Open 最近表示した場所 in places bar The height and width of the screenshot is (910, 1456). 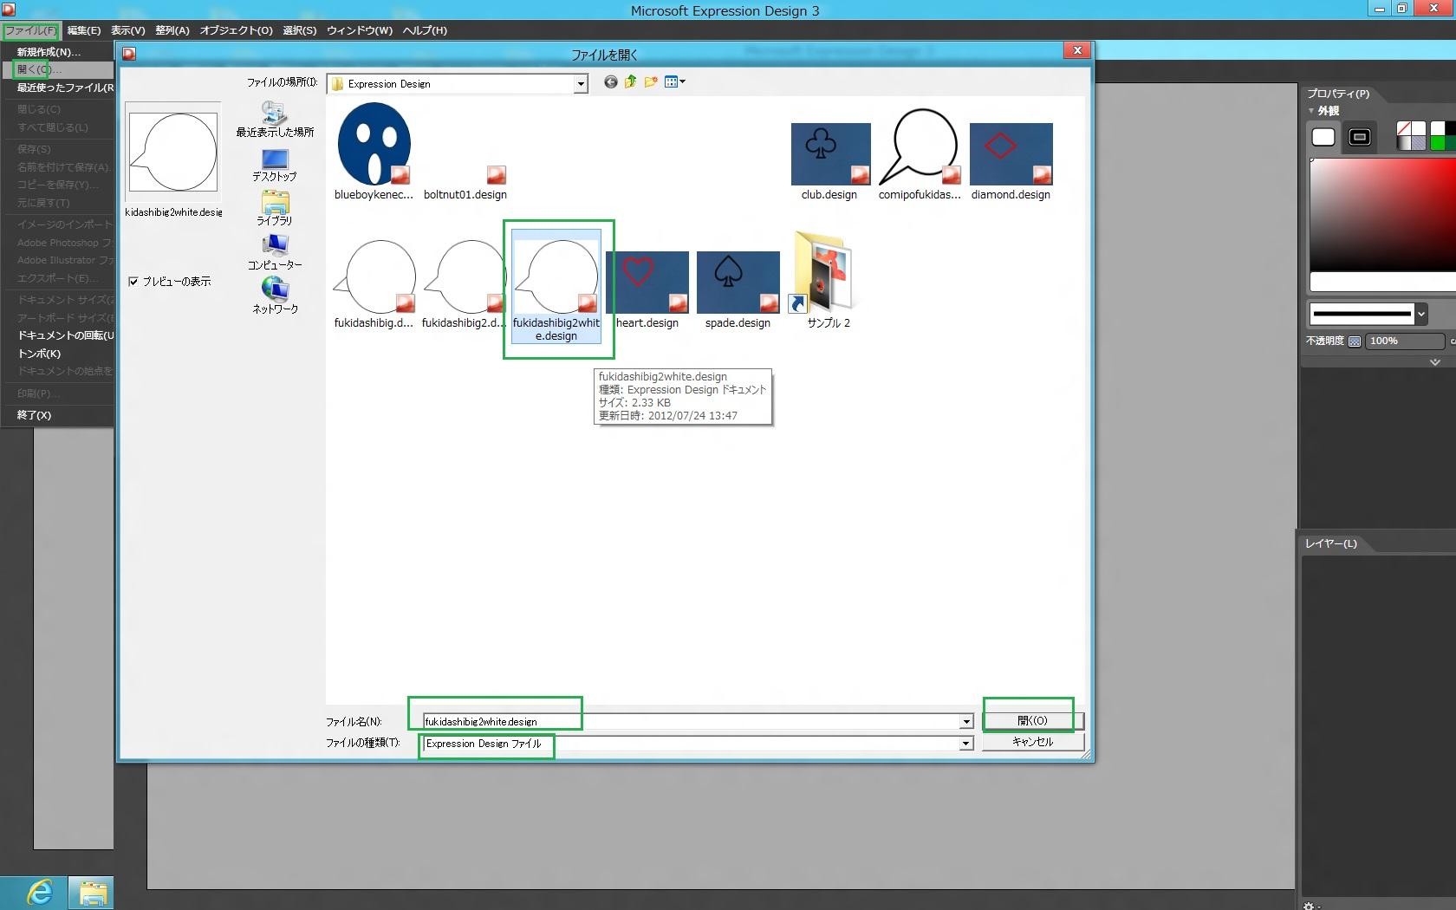click(275, 120)
